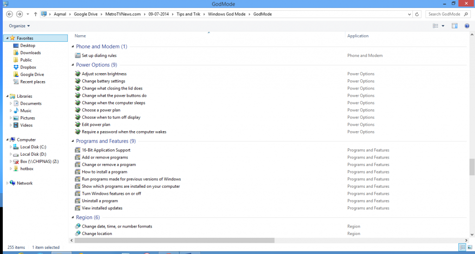
Task: Expand the Local Disk (C:) tree node
Action: click(x=11, y=147)
